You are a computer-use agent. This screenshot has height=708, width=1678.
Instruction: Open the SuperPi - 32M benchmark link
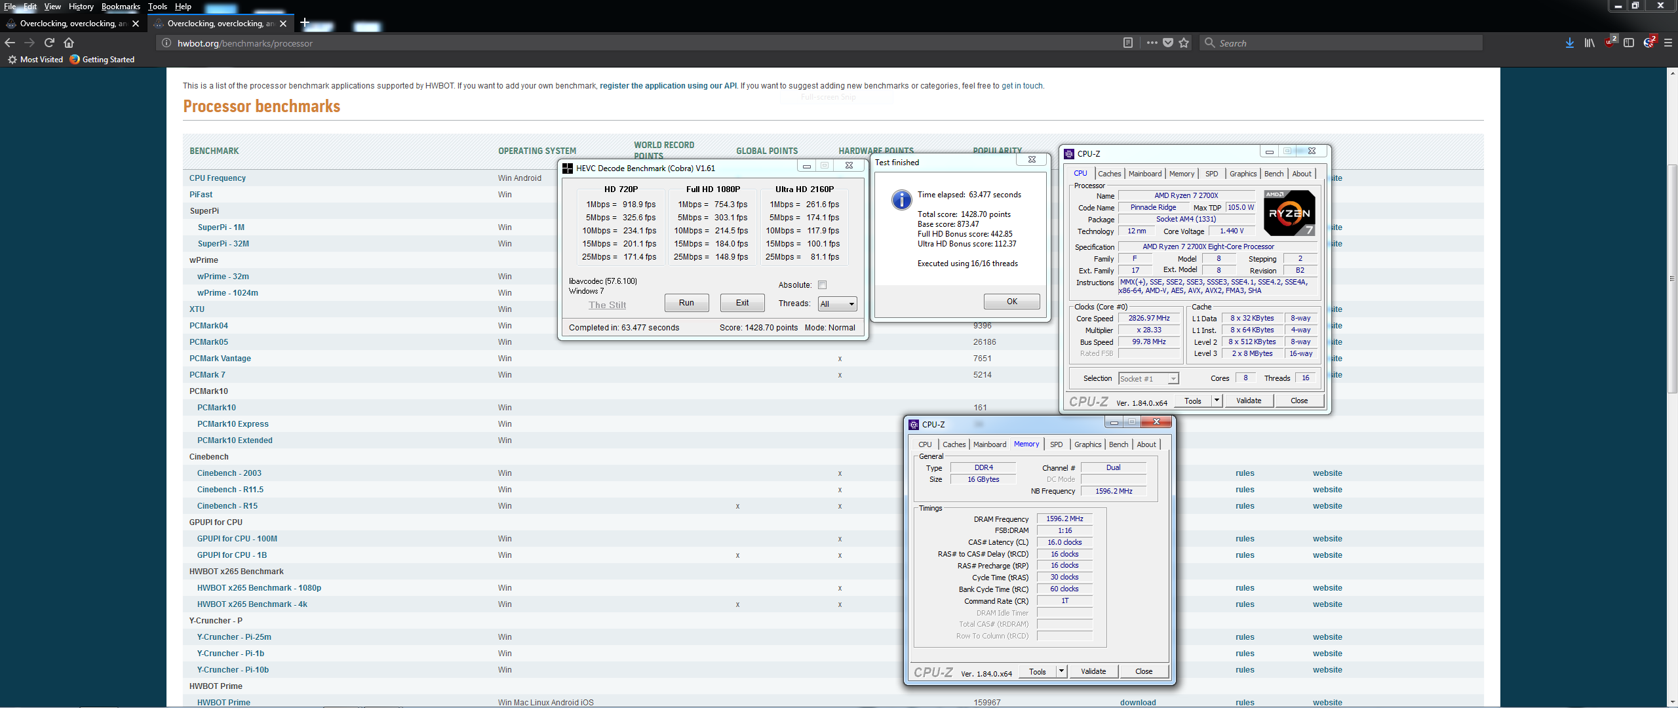[223, 244]
